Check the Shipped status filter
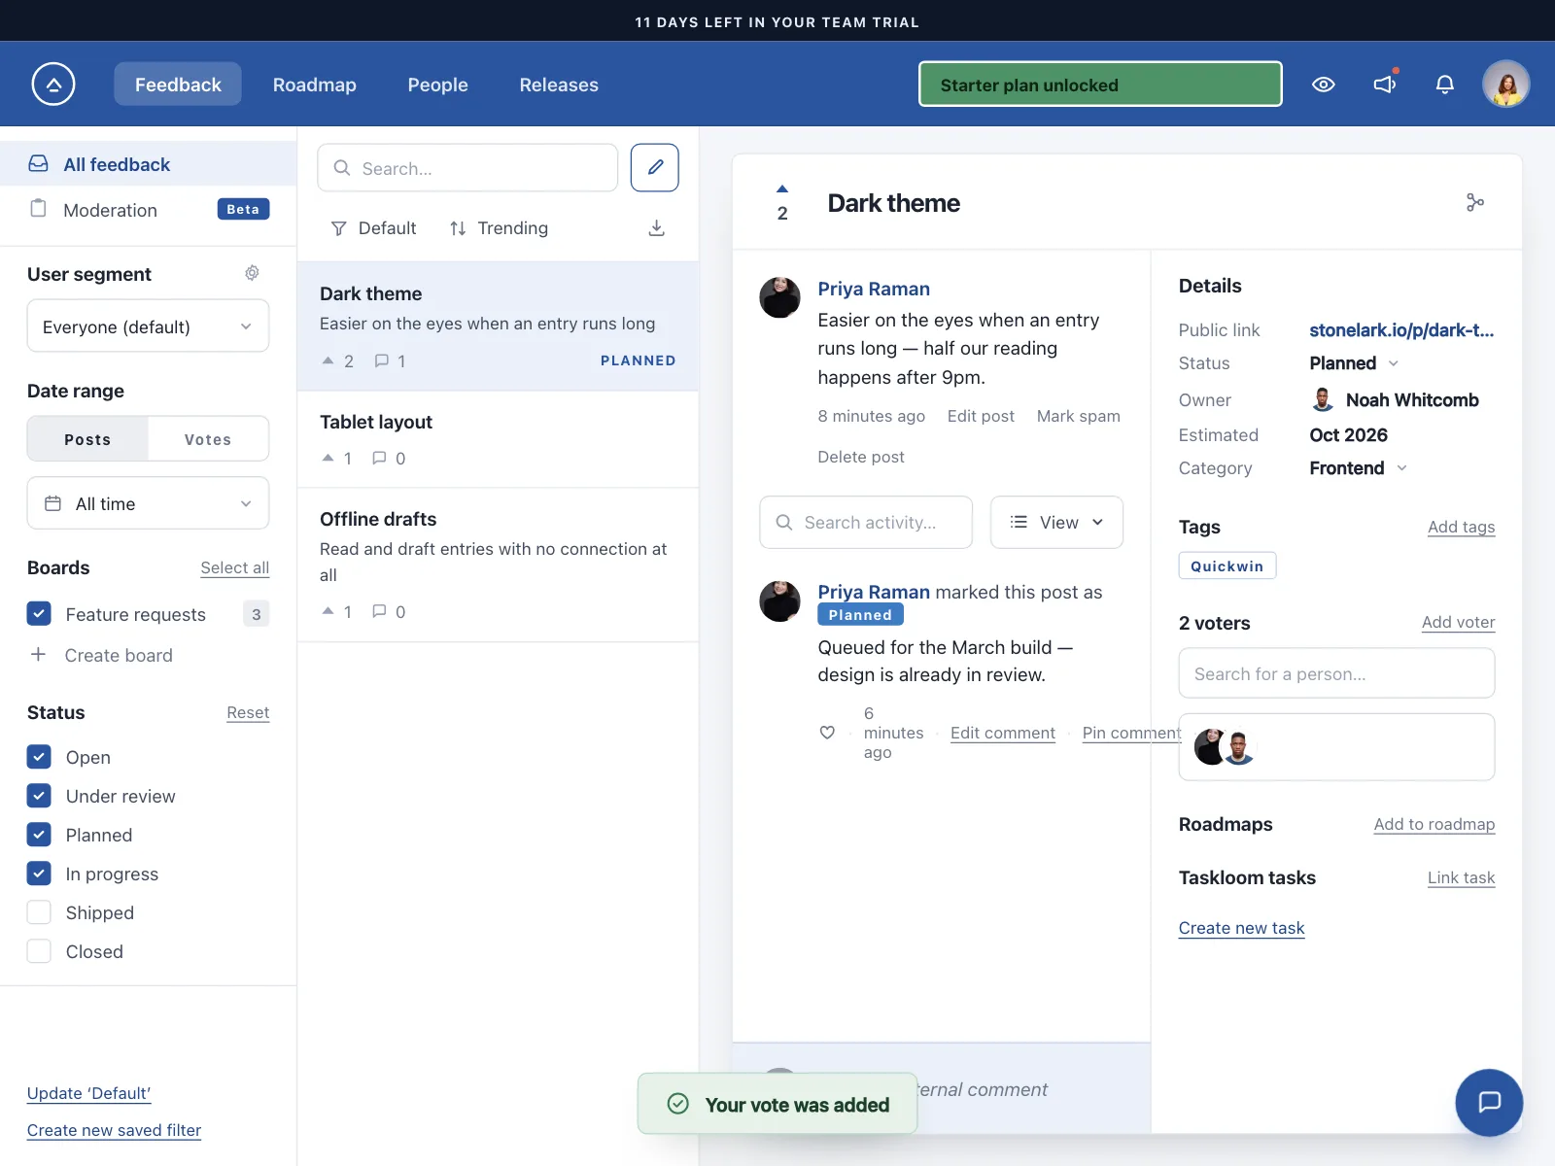Image resolution: width=1555 pixels, height=1166 pixels. [39, 912]
